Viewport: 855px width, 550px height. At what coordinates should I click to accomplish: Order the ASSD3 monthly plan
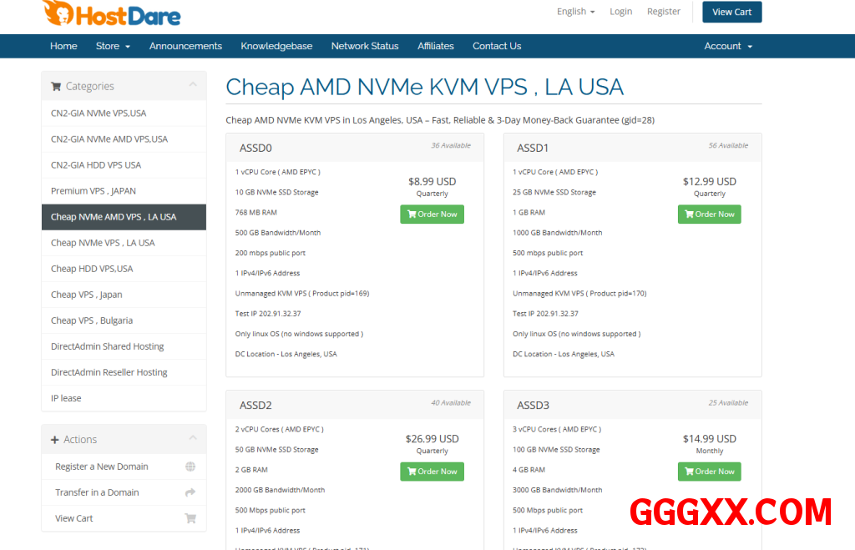pyautogui.click(x=709, y=472)
